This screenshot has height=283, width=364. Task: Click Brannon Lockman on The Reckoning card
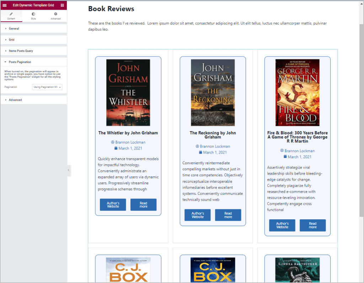pos(215,146)
